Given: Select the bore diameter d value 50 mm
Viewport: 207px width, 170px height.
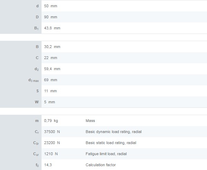Looking at the screenshot, I should pyautogui.click(x=51, y=6).
